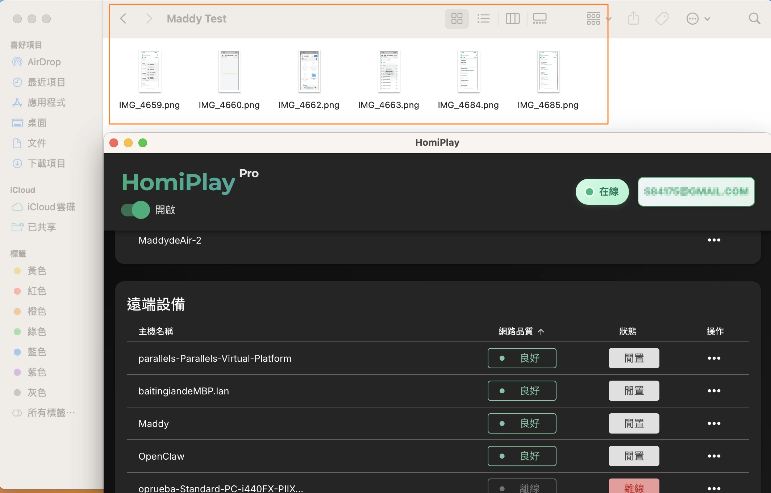The height and width of the screenshot is (493, 771).
Task: Switch Finder to column view
Action: point(512,18)
